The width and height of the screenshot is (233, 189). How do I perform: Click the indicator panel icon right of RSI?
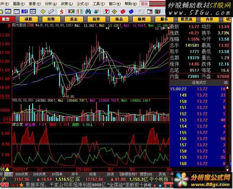[33, 12]
